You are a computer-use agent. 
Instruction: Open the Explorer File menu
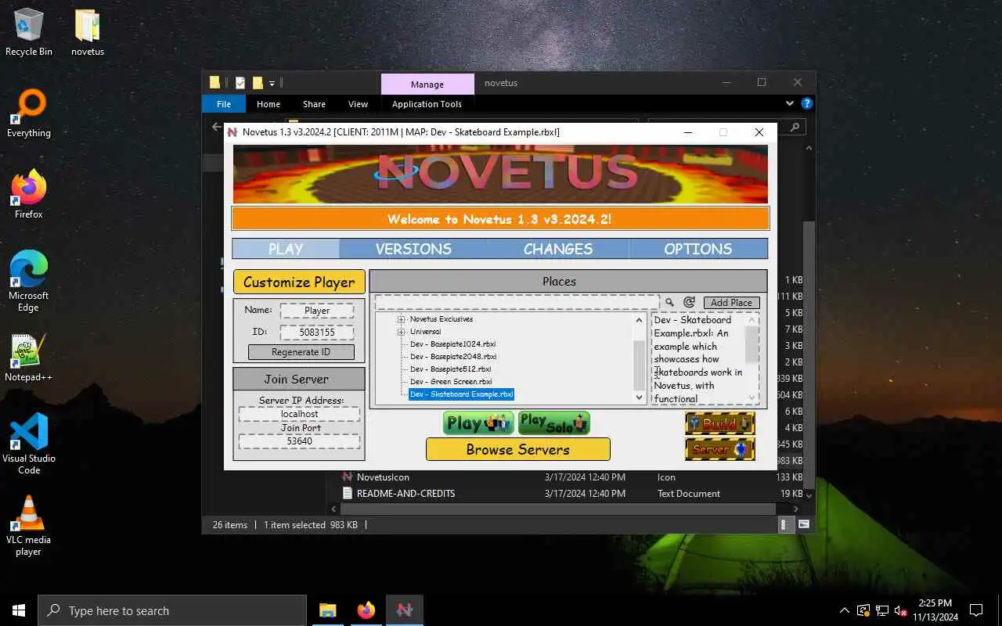click(224, 104)
